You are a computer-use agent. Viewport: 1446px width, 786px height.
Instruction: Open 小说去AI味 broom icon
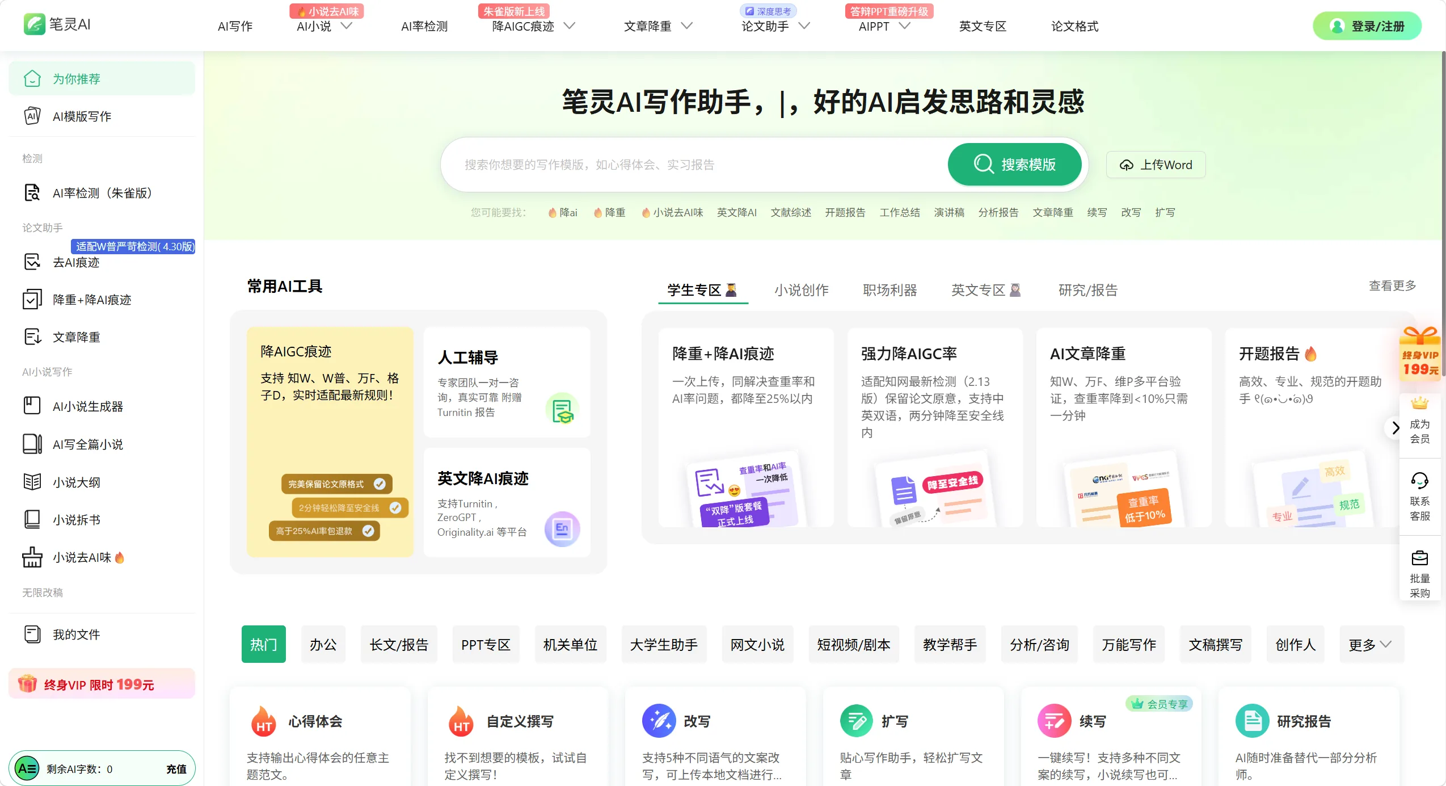pyautogui.click(x=32, y=557)
